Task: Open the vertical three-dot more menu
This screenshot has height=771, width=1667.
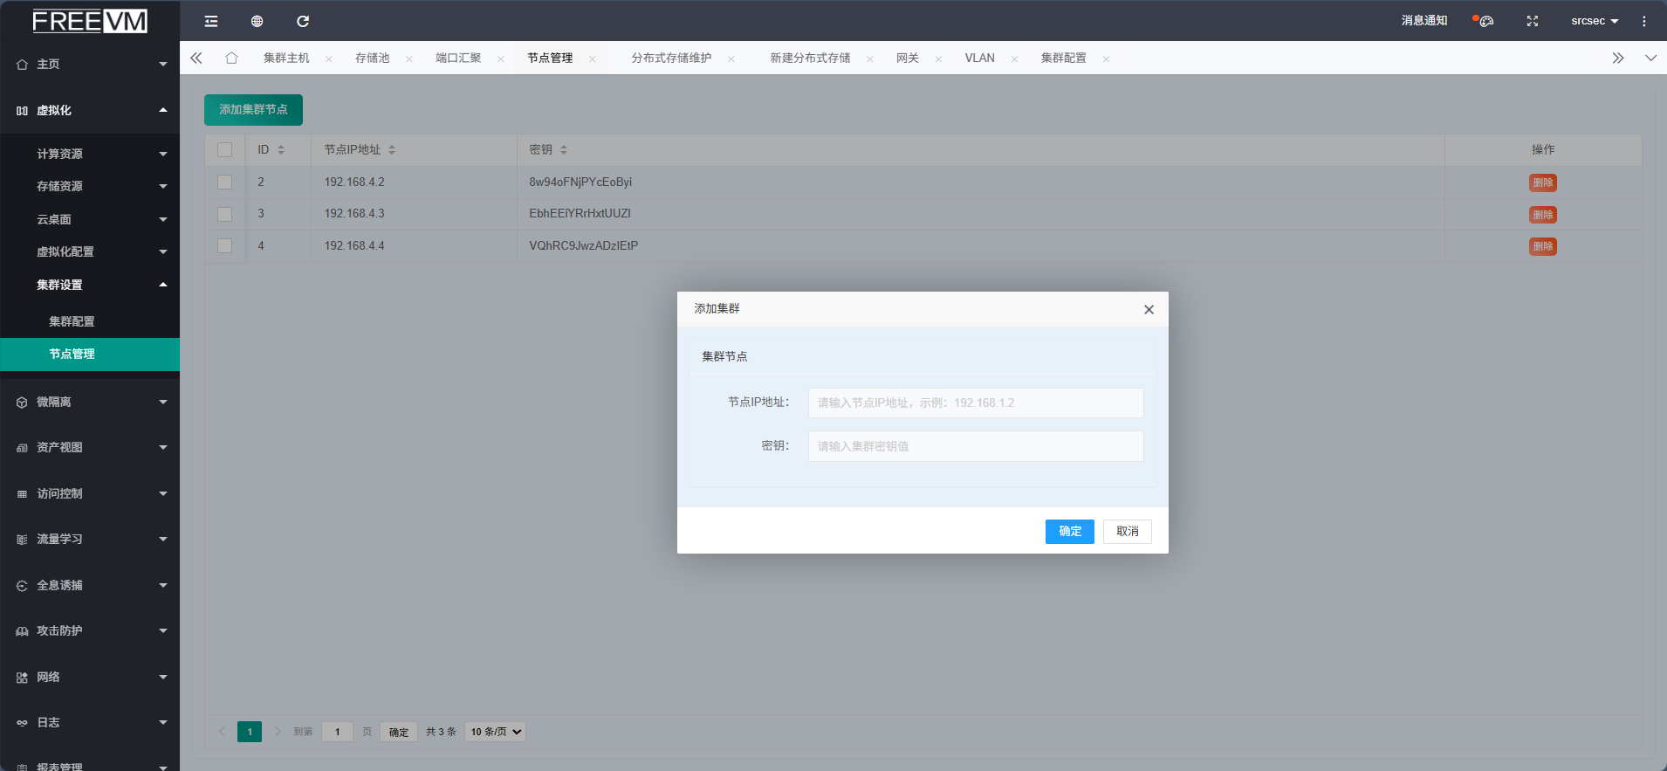Action: click(x=1643, y=21)
